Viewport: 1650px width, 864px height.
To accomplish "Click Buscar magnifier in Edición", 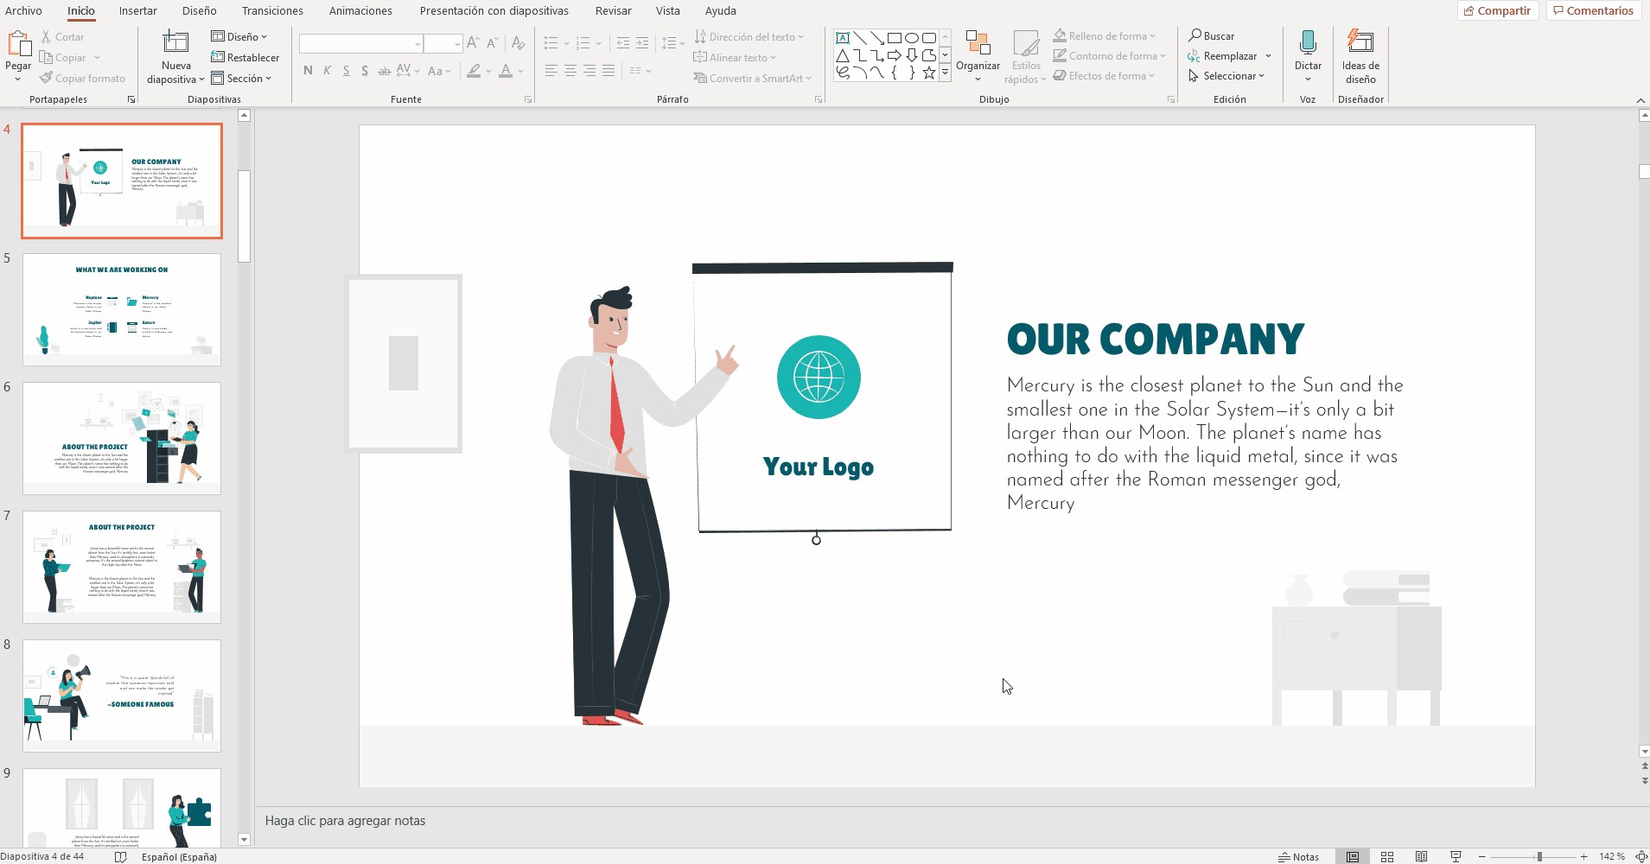I will tap(1211, 36).
